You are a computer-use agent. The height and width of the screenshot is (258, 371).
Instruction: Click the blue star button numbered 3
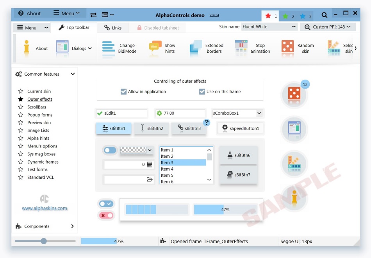click(x=305, y=16)
